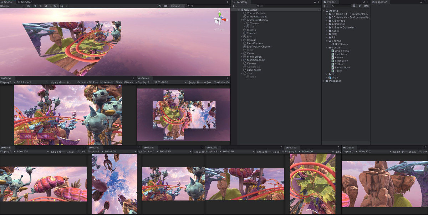Click the scene orientation gizmo
This screenshot has height=215, width=428.
point(220,19)
